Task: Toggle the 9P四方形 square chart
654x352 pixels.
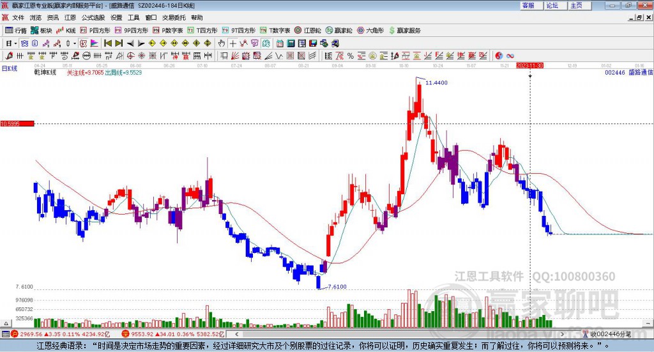Action: (x=132, y=31)
